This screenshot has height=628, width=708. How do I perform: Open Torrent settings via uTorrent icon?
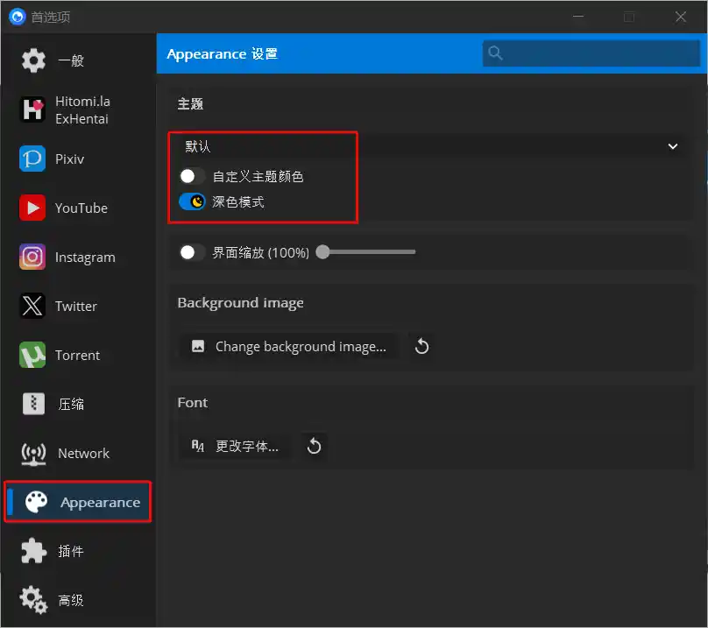click(32, 355)
